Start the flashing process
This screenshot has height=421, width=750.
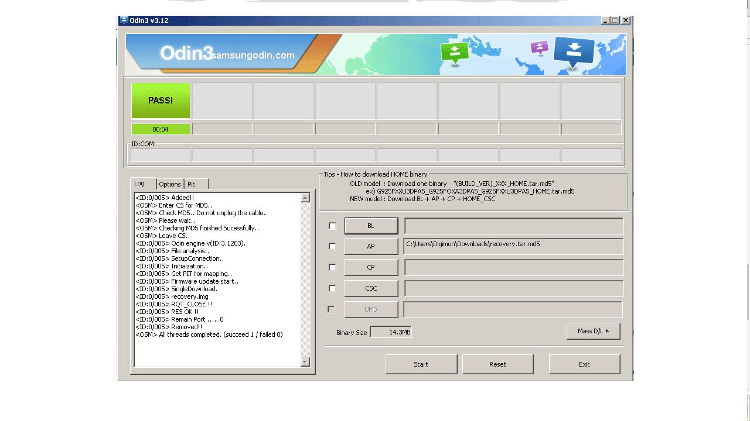(x=421, y=364)
